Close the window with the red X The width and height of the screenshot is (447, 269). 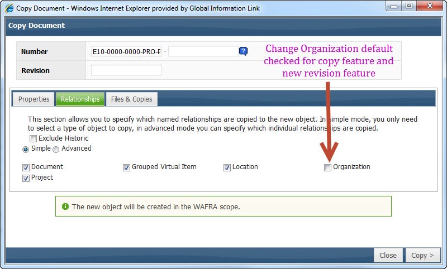tap(430, 6)
